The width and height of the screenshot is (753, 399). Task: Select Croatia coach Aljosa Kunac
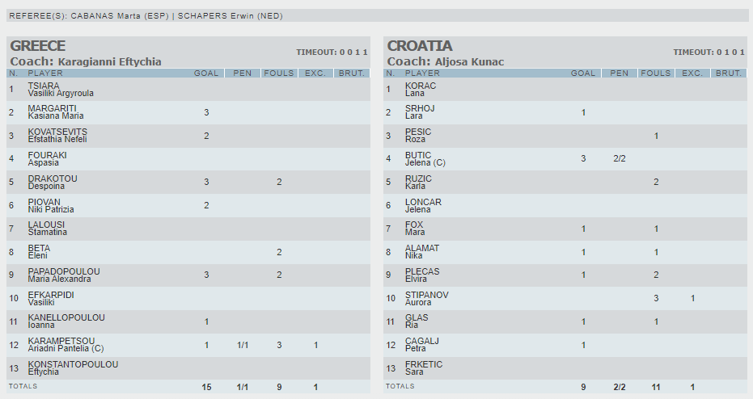[446, 61]
